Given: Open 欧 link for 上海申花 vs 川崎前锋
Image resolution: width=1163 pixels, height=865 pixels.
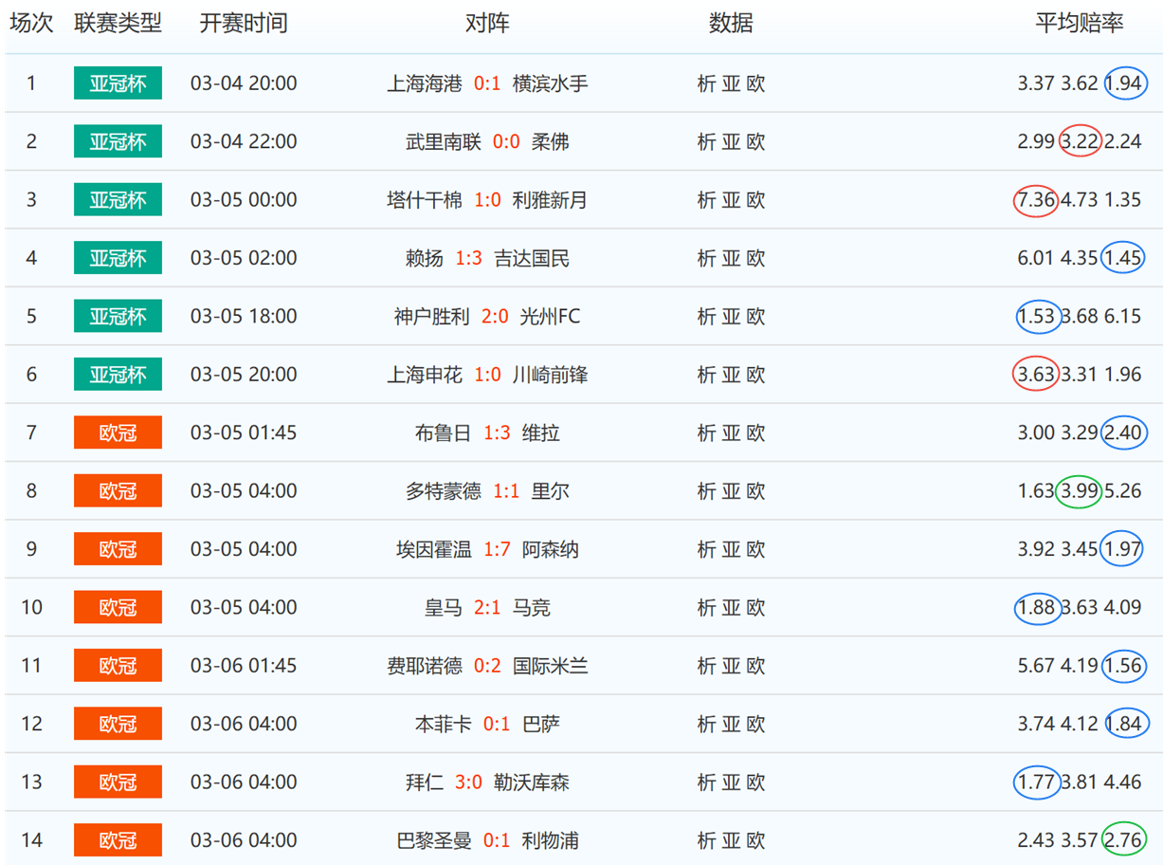Looking at the screenshot, I should 755,375.
